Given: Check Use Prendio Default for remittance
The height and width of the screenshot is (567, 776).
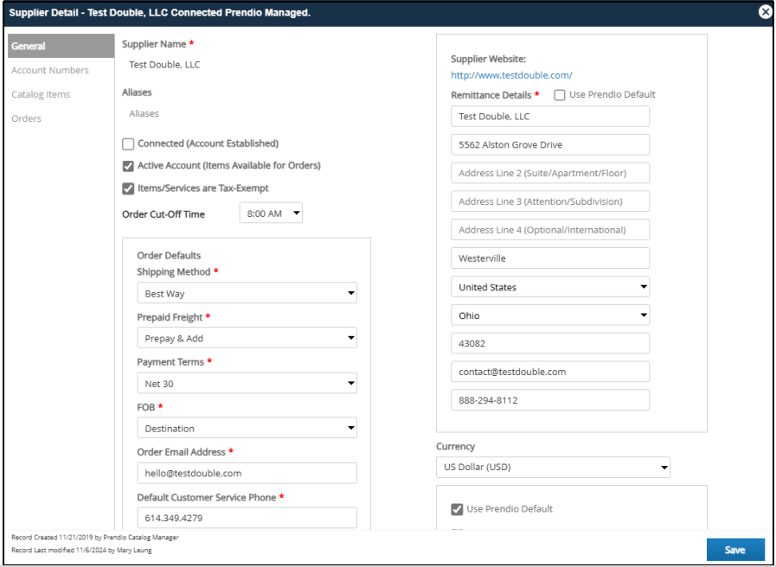Looking at the screenshot, I should (559, 95).
